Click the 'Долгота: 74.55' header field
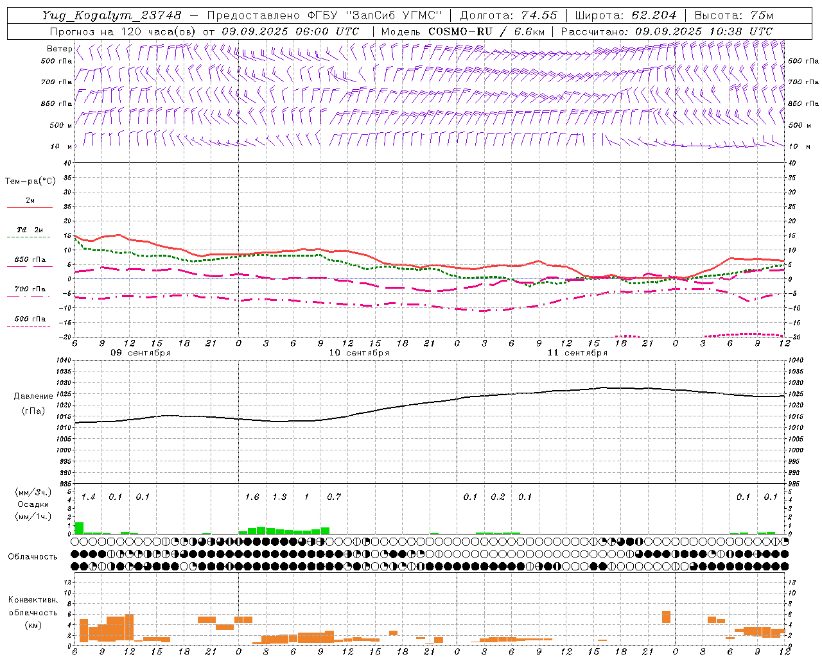822x657 pixels. pos(509,15)
